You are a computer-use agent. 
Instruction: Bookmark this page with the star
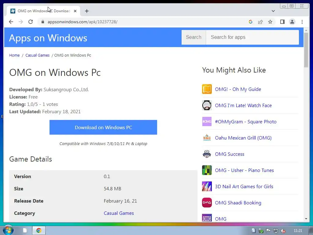270,22
